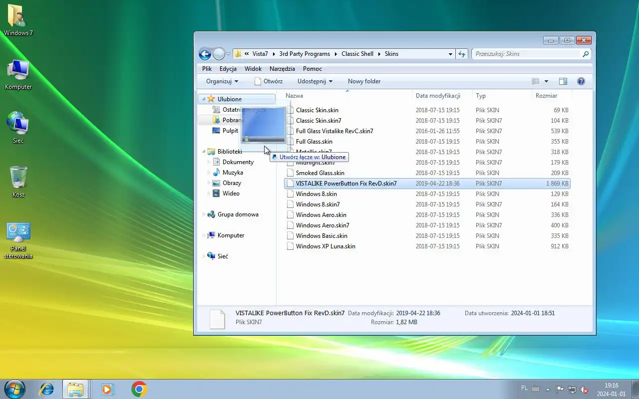639x399 pixels.
Task: Select Pulpit in the favorites list
Action: point(230,131)
